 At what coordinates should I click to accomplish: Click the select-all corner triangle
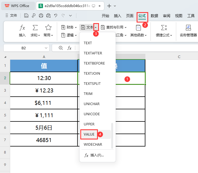(x=5, y=57)
